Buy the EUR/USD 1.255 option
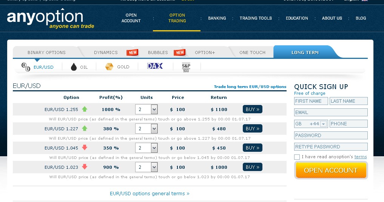 click(x=253, y=109)
